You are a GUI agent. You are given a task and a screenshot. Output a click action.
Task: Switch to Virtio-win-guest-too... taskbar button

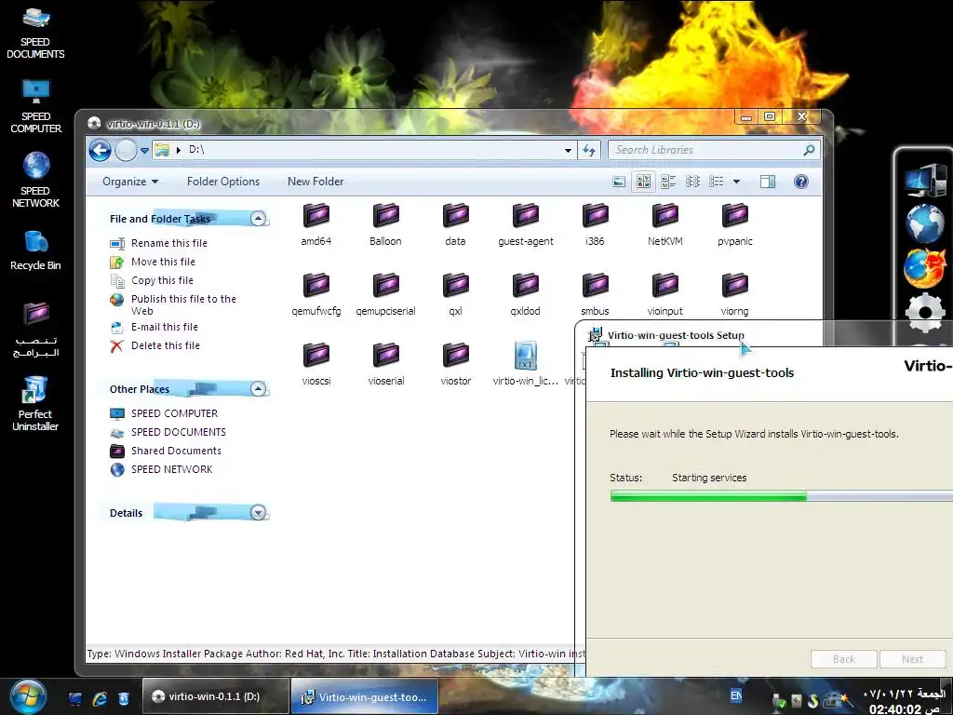tap(365, 696)
